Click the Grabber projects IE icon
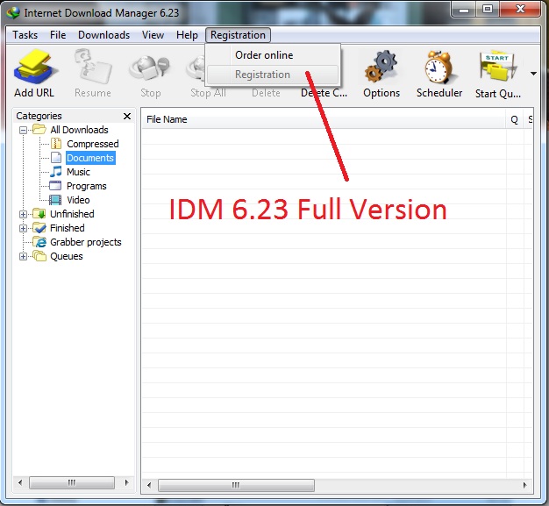Image resolution: width=549 pixels, height=506 pixels. 39,242
